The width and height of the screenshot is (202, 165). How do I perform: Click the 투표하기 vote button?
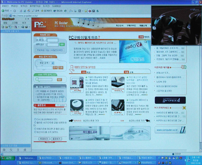(x=44, y=139)
